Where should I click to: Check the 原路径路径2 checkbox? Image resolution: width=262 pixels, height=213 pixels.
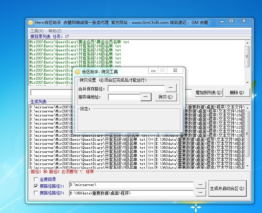pos(36,193)
